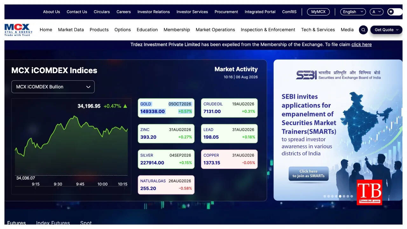Screen dimensions: 407x229
Task: Follow the 'click here' claim link
Action: coord(362,45)
